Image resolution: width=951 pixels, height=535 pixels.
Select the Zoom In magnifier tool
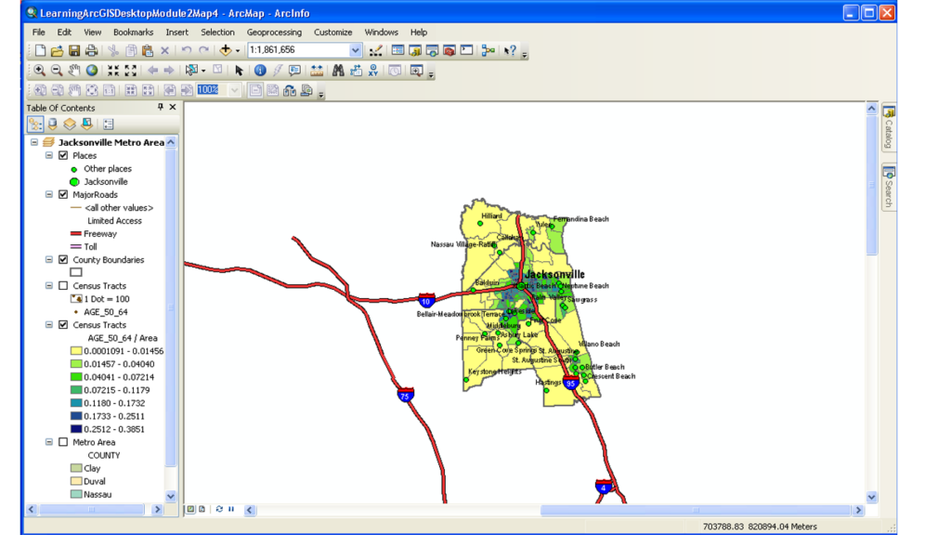point(39,71)
